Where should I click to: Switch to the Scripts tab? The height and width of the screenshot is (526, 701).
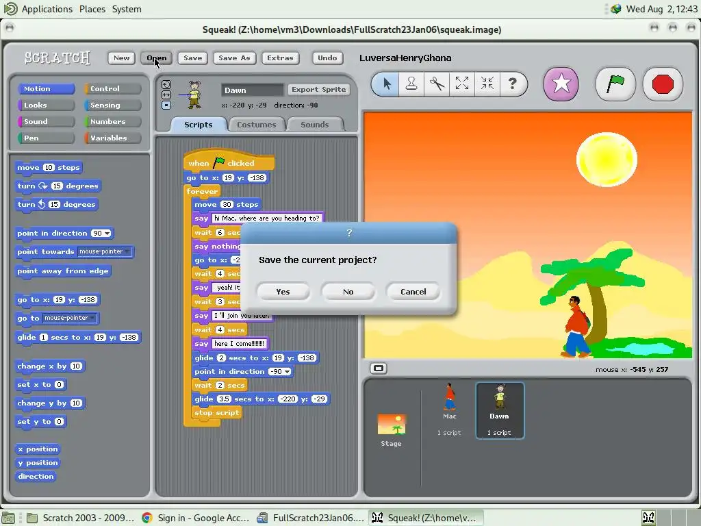pos(198,125)
